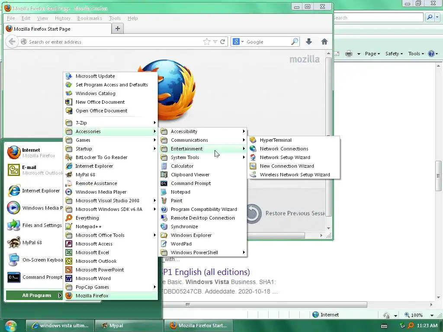Launch BitLocker To Go Reader
Image resolution: width=443 pixels, height=332 pixels.
[x=110, y=157]
